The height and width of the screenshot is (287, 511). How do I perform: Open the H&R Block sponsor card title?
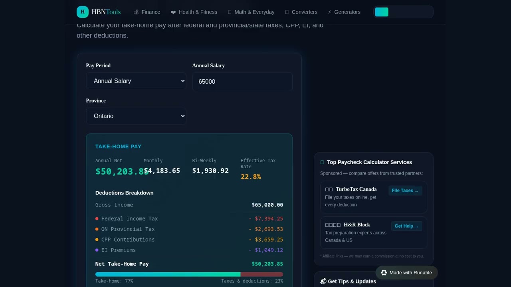[357, 225]
